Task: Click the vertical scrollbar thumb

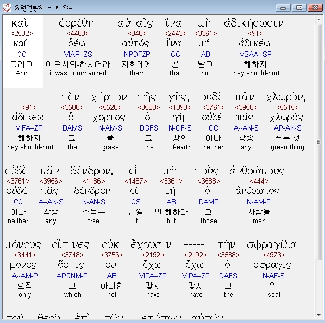Action: pyautogui.click(x=318, y=142)
